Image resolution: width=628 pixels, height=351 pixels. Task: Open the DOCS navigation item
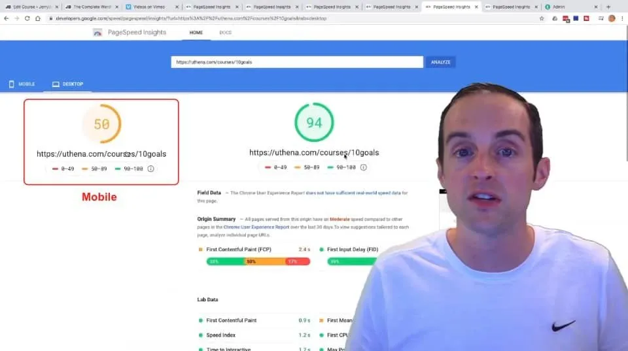click(225, 33)
